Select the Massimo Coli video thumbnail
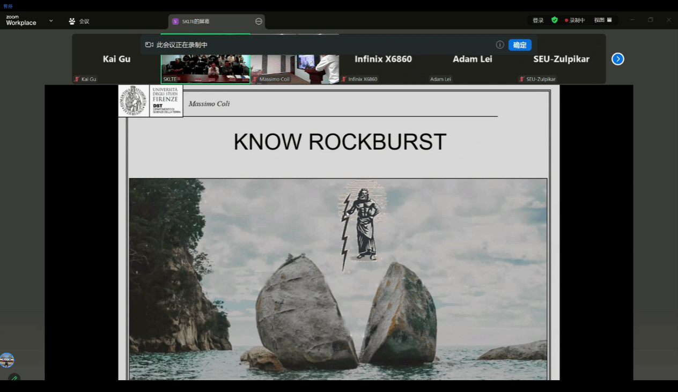 coord(294,69)
